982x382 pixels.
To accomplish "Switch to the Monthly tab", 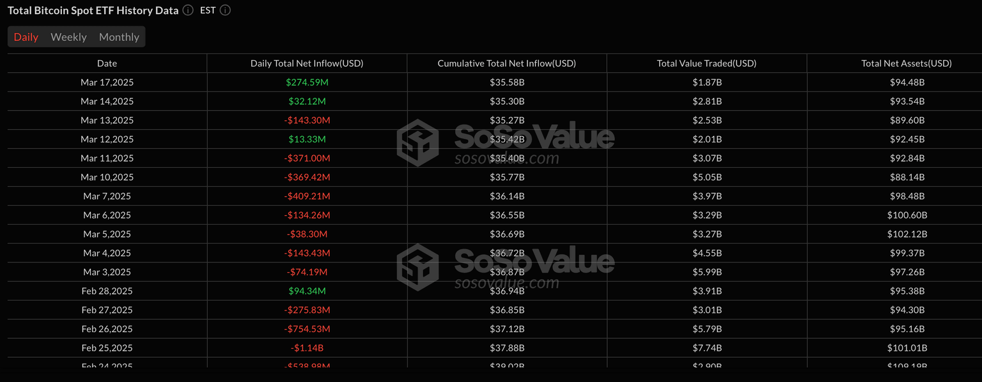I will point(119,36).
